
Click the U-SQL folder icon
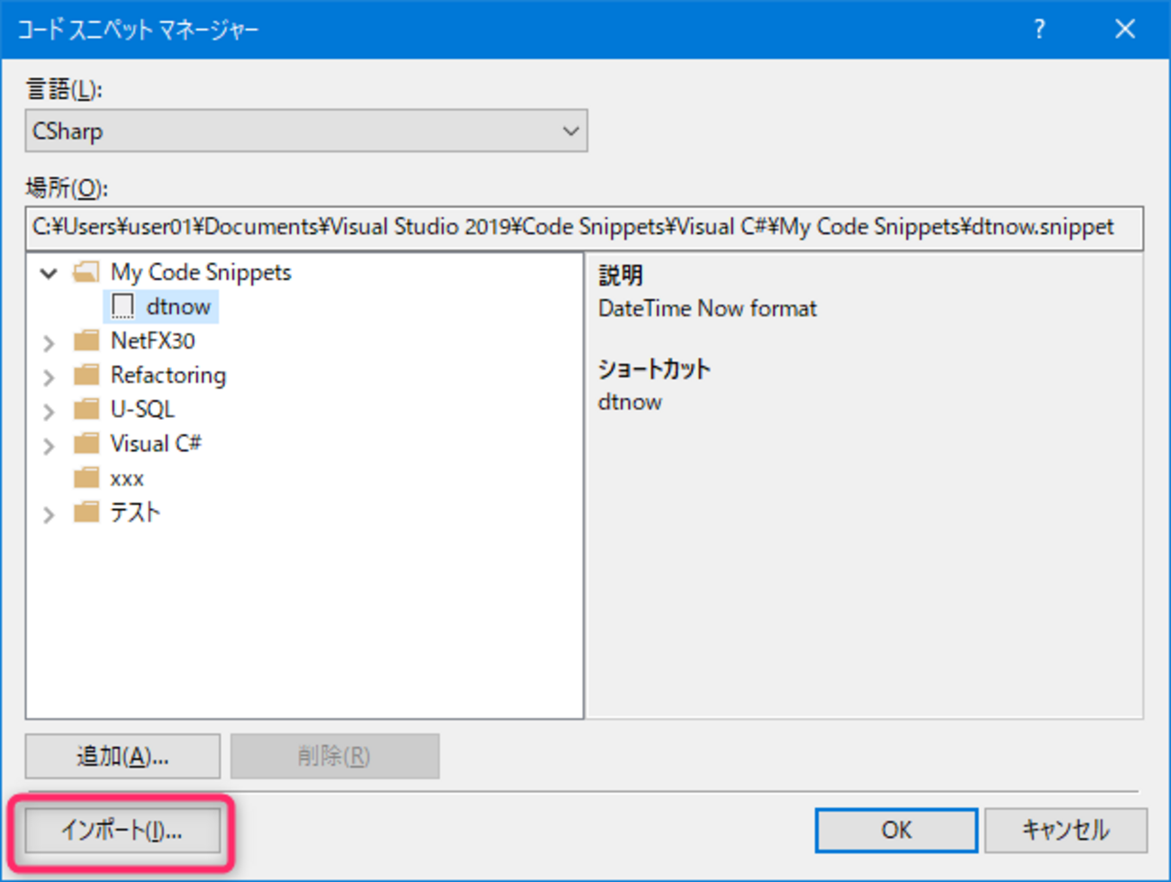click(x=86, y=410)
